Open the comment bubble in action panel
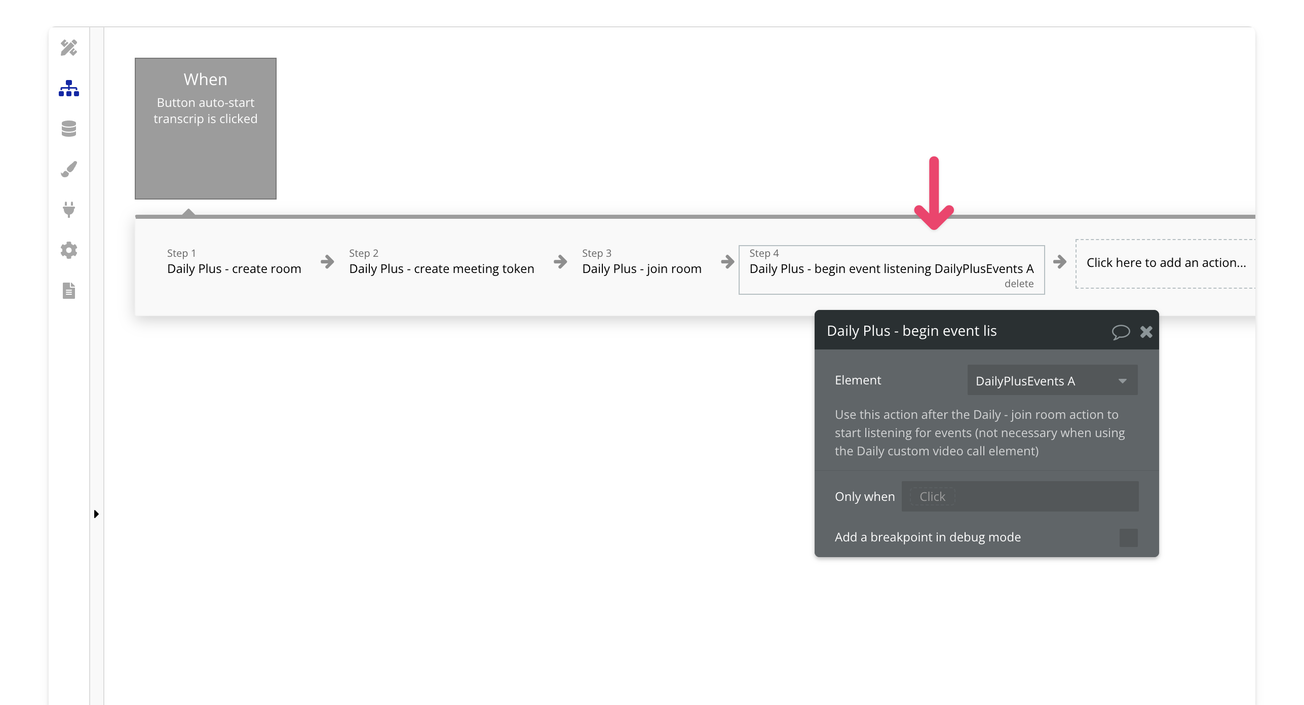Screen dimensions: 1304x705 1121,332
